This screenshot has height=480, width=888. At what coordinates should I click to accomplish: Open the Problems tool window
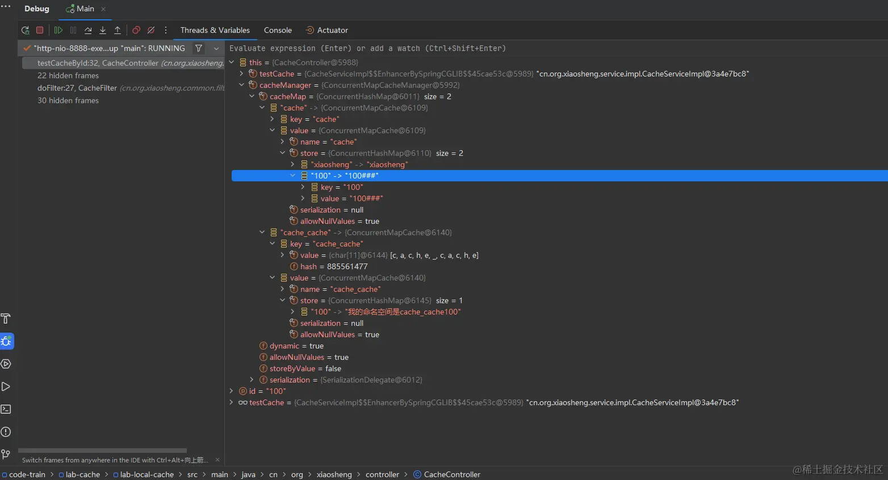click(x=6, y=432)
